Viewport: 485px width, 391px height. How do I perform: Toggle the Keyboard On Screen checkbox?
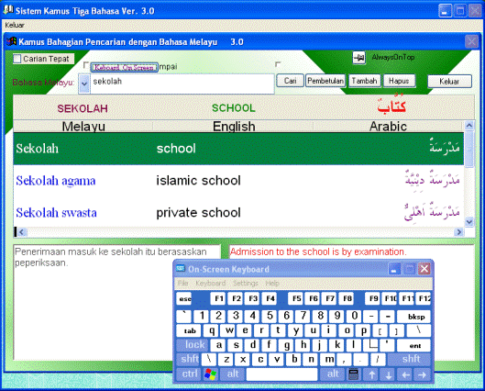pos(86,65)
